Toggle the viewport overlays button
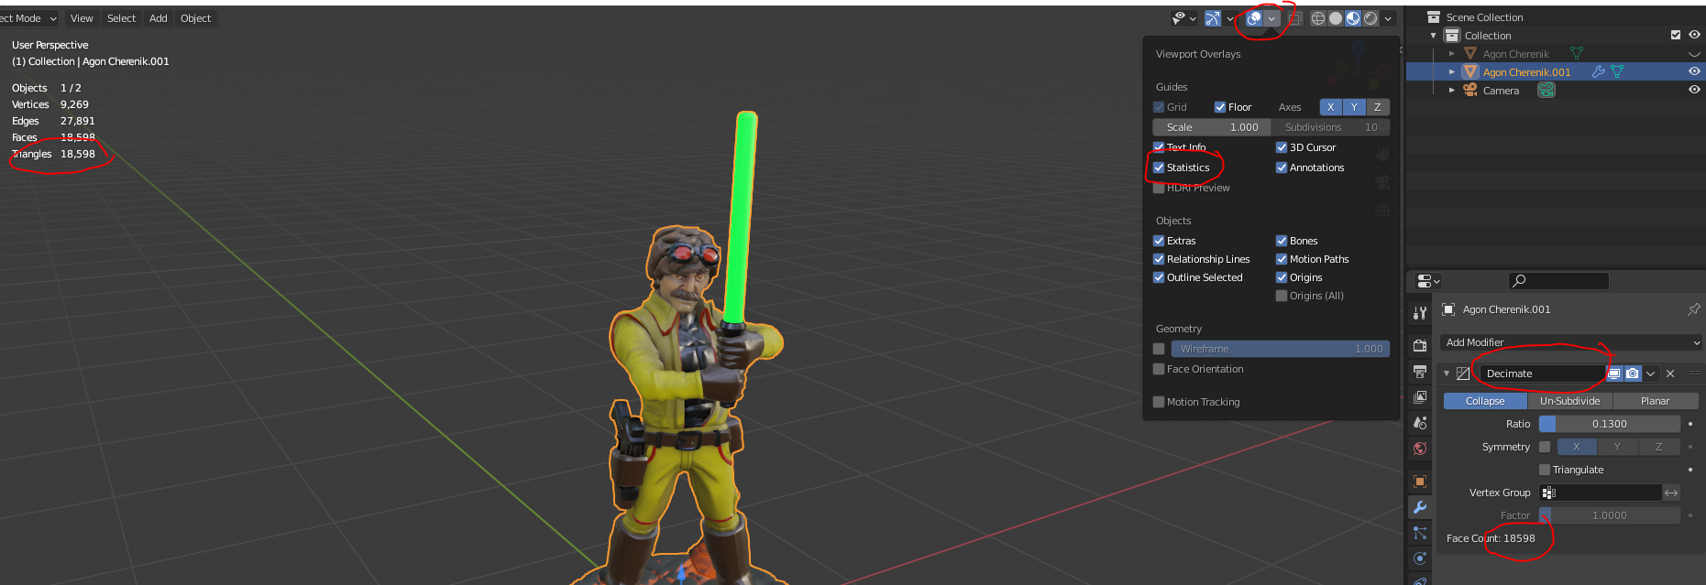Screen dimensions: 1706x585 (1254, 18)
